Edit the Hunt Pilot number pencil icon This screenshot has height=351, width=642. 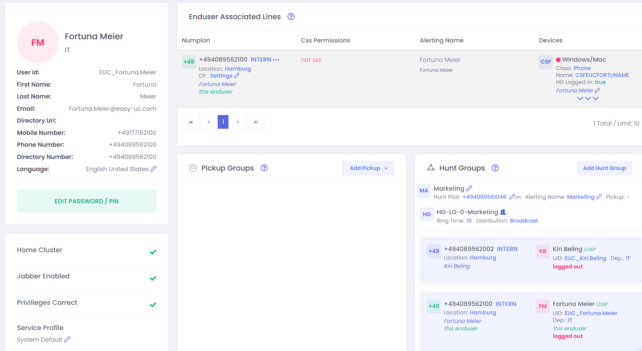tap(512, 197)
